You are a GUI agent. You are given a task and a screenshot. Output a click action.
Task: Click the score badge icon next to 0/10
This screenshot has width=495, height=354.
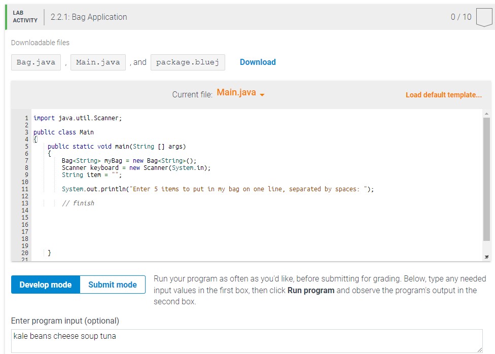click(484, 17)
